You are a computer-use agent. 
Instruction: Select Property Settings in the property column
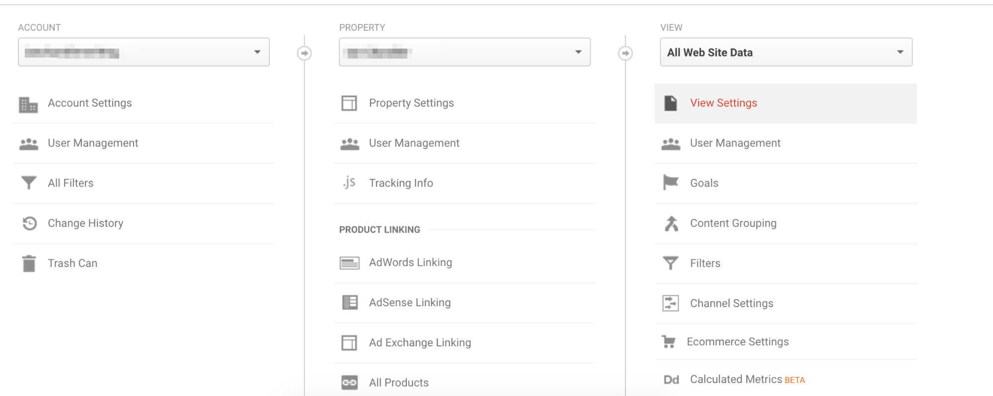pyautogui.click(x=411, y=103)
